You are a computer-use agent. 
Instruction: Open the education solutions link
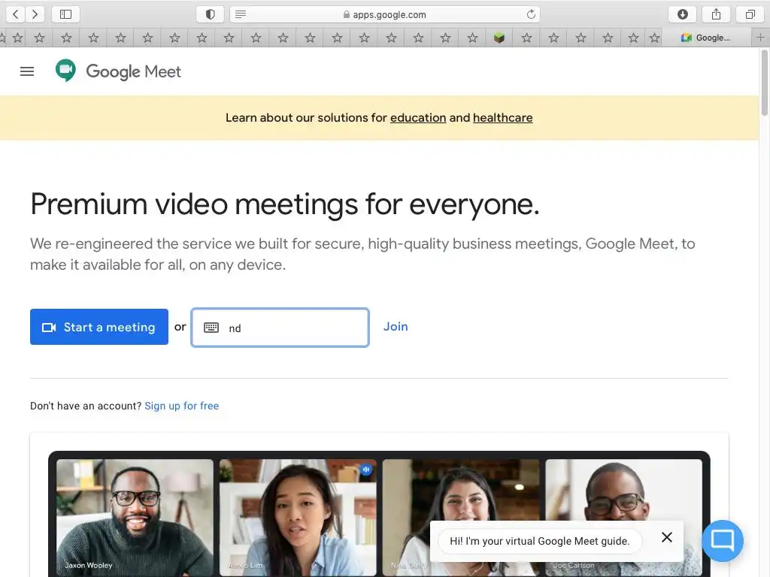coord(418,118)
